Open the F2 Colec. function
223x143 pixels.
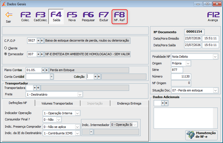(25, 17)
